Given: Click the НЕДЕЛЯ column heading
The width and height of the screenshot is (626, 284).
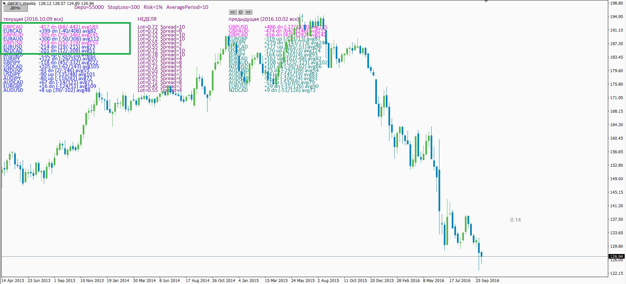Looking at the screenshot, I should (147, 19).
